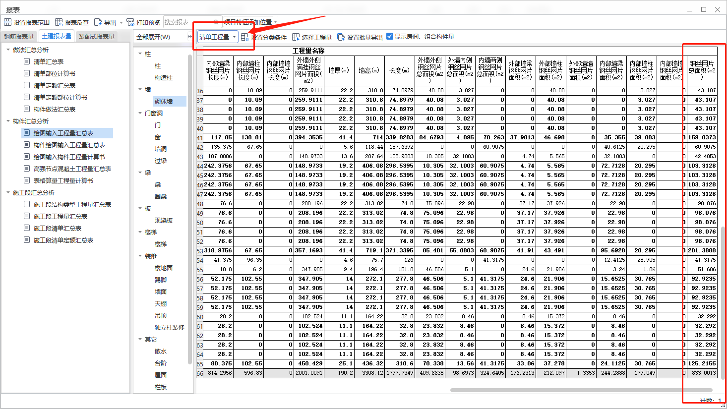Click the 打印预览 print preview icon
Viewport: 727px width, 409px height.
point(130,22)
